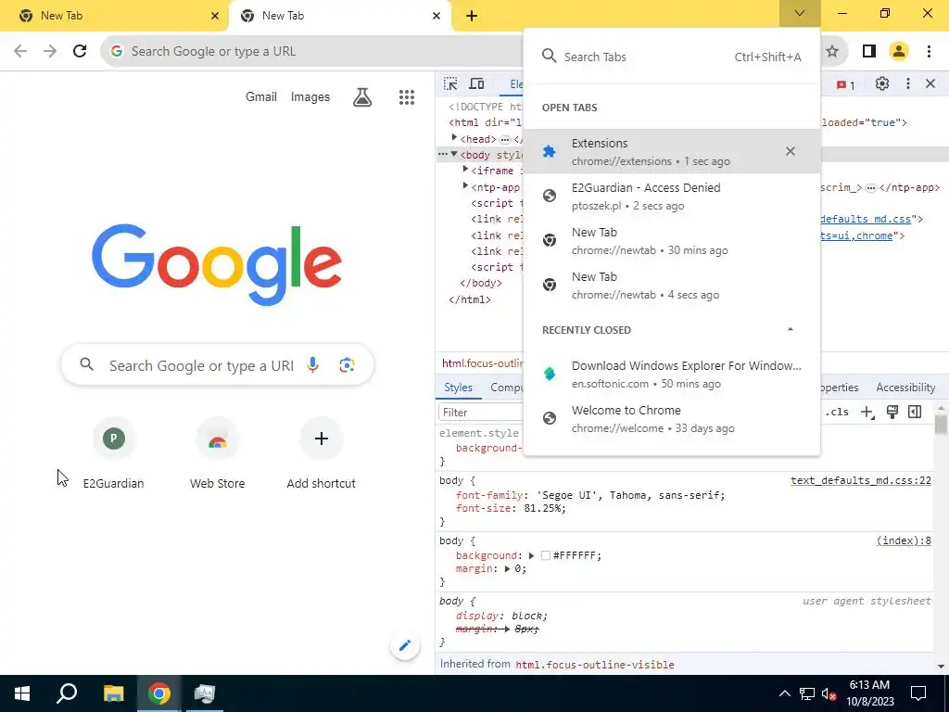Switch to the first New Tab tab
The height and width of the screenshot is (712, 949).
pos(114,16)
